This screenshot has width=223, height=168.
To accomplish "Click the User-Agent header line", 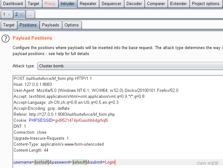I will click(96, 90).
